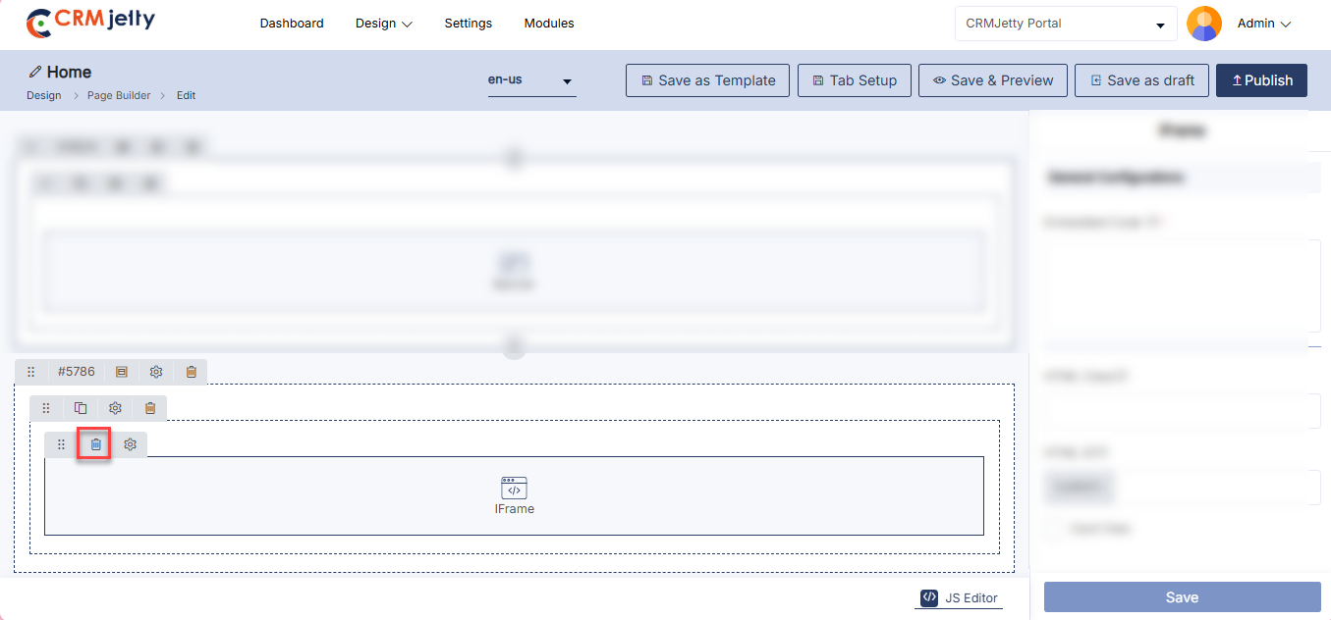Open the layout icon in section #5786 toolbar
Screen dimensions: 1331x620
coord(122,372)
